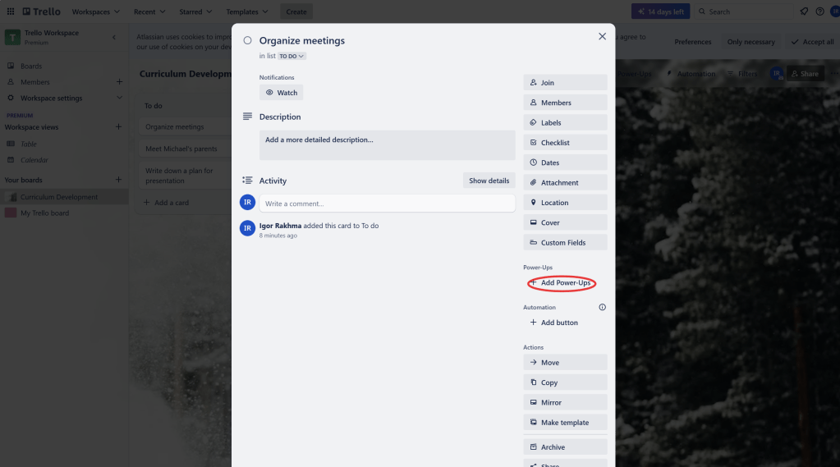The width and height of the screenshot is (840, 467).
Task: Open the Checklist option in sidebar
Action: tap(565, 143)
